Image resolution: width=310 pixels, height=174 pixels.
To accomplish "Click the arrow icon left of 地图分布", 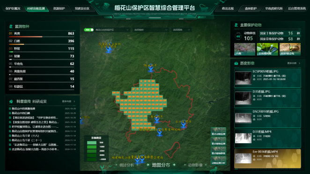I will pos(148,165).
